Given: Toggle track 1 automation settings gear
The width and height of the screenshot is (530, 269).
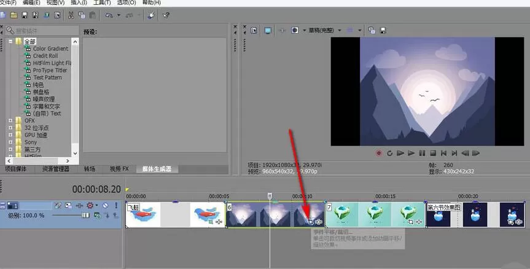Looking at the screenshot, I should click(x=90, y=205).
